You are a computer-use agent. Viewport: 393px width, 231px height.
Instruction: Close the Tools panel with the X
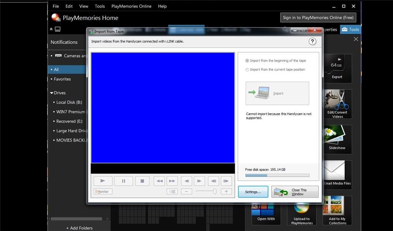pos(356,39)
